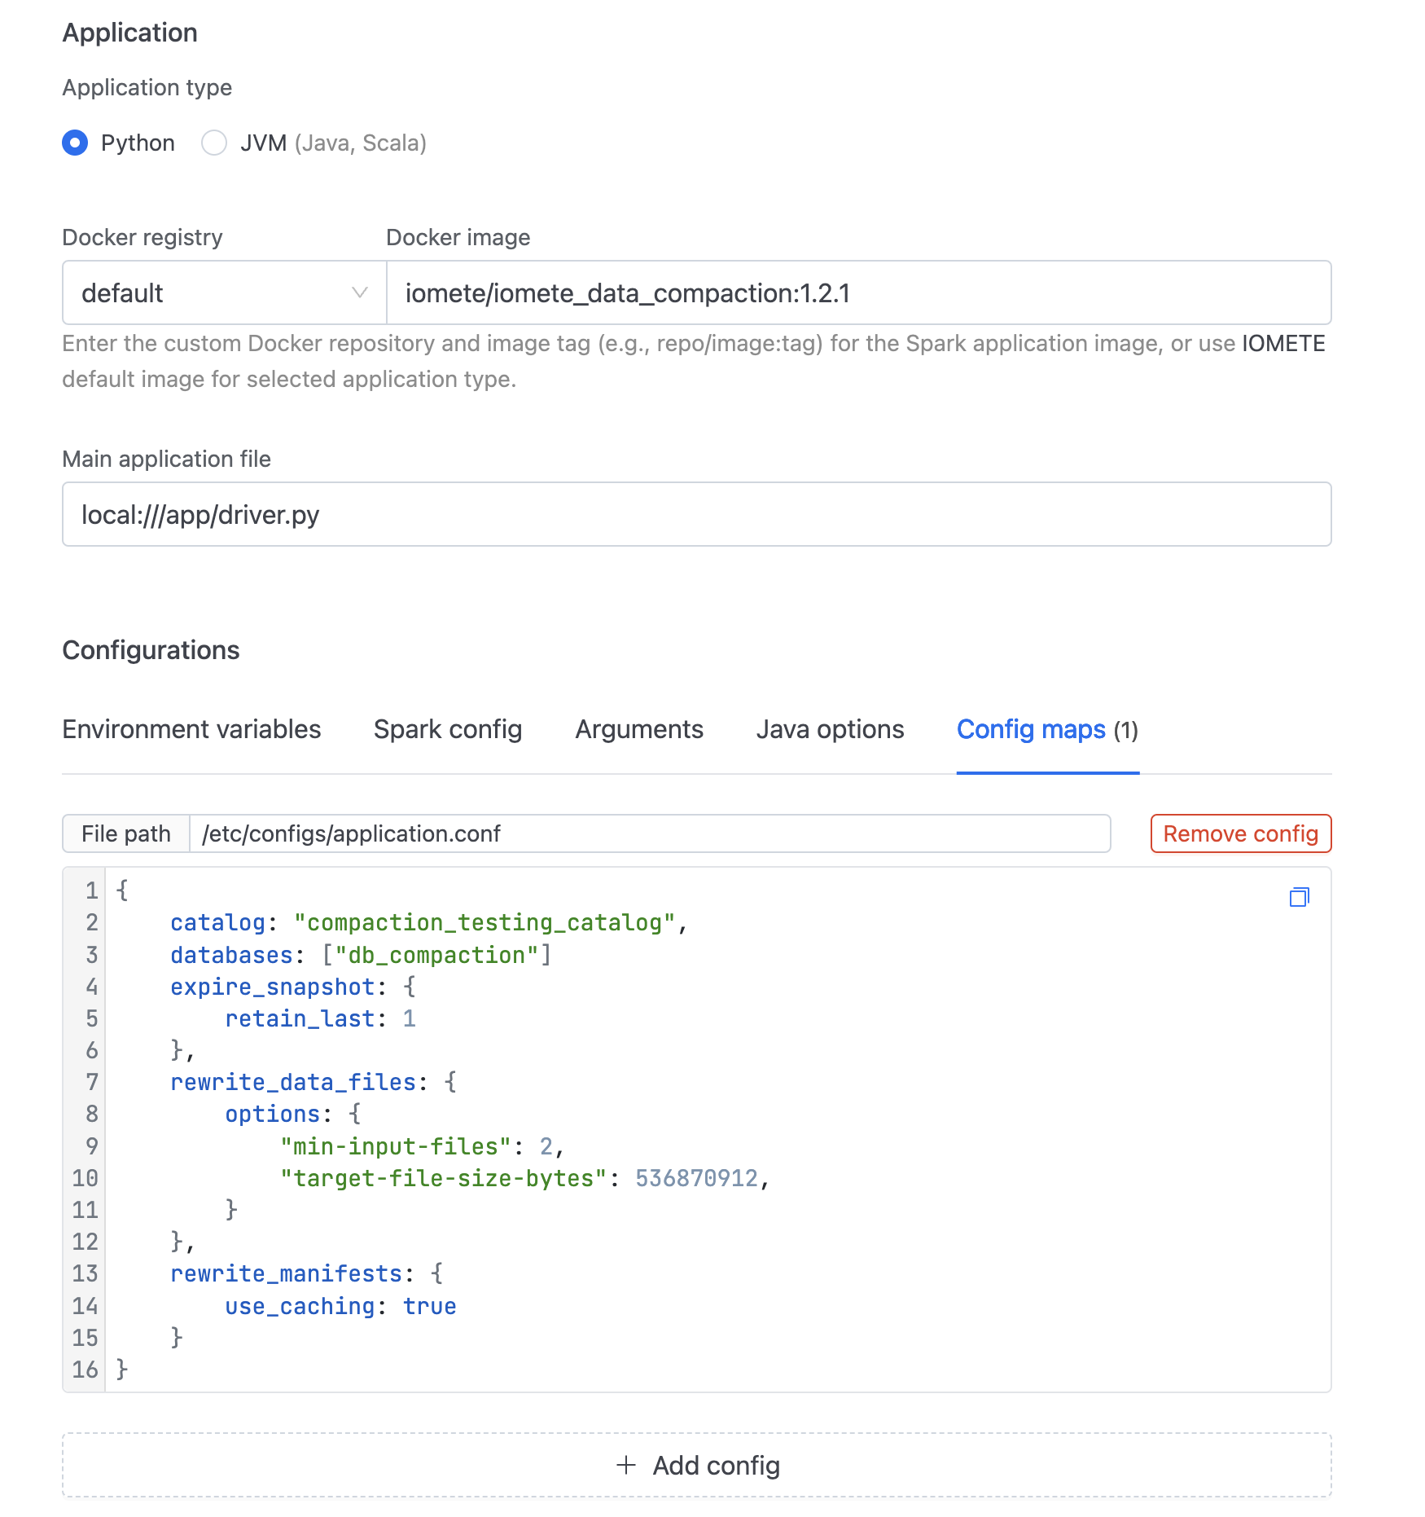Click the expire_snapshot key line
This screenshot has height=1517, width=1425.
click(x=292, y=987)
